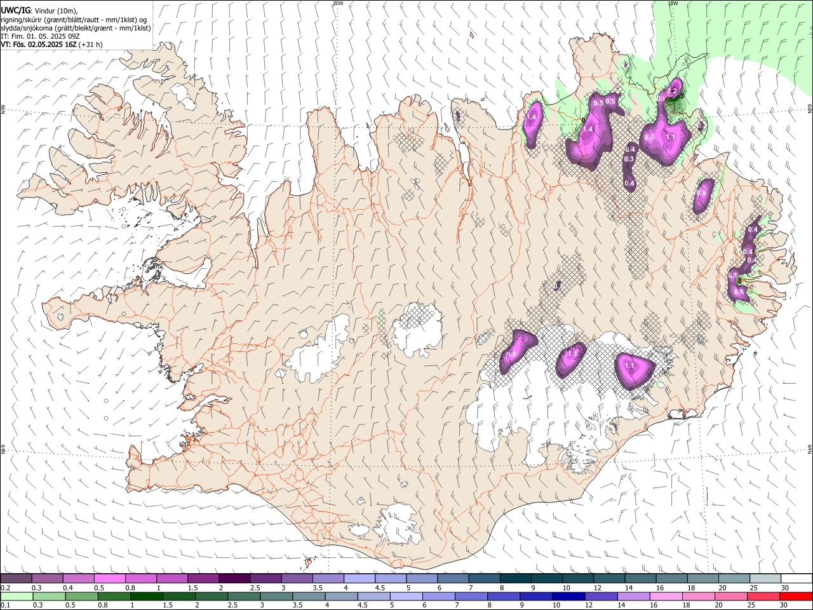Select the darkest green 1–1.5 rain legend swatch
Image resolution: width=813 pixels, height=610 pixels.
146,596
